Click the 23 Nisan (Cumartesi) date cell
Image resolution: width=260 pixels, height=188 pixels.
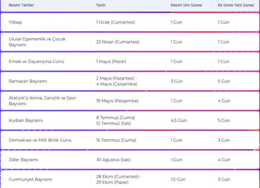(118, 42)
